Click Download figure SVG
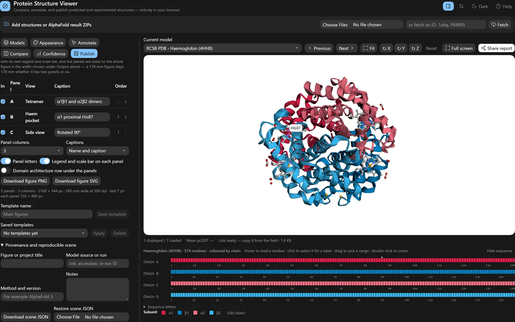Viewport: 515px width, 322px height. pos(77,181)
